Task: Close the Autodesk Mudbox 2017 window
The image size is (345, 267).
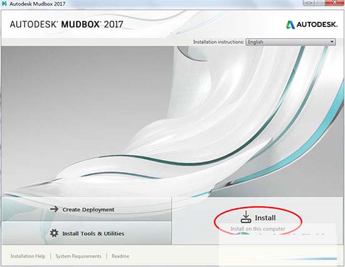Action: (x=335, y=3)
